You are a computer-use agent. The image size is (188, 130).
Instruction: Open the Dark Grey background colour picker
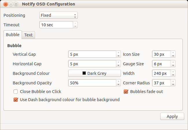point(94,73)
